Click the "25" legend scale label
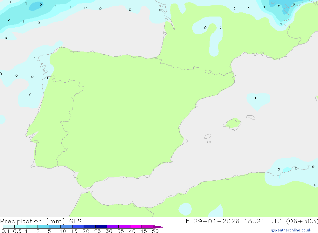The width and height of the screenshot is (318, 233). (98, 231)
